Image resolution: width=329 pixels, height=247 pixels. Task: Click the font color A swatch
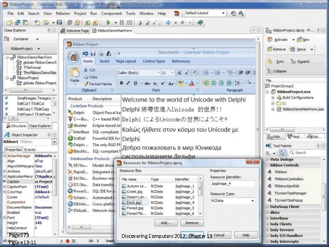click(x=191, y=83)
